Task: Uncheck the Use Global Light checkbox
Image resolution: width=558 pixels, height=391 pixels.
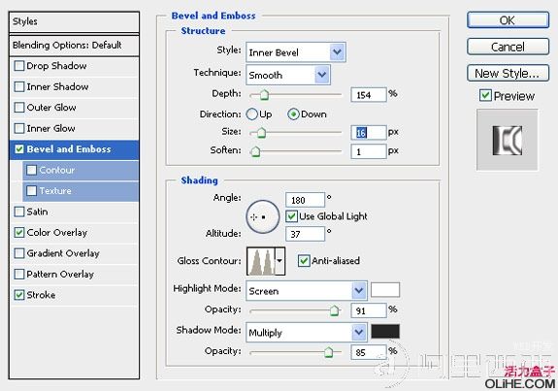Action: 291,216
